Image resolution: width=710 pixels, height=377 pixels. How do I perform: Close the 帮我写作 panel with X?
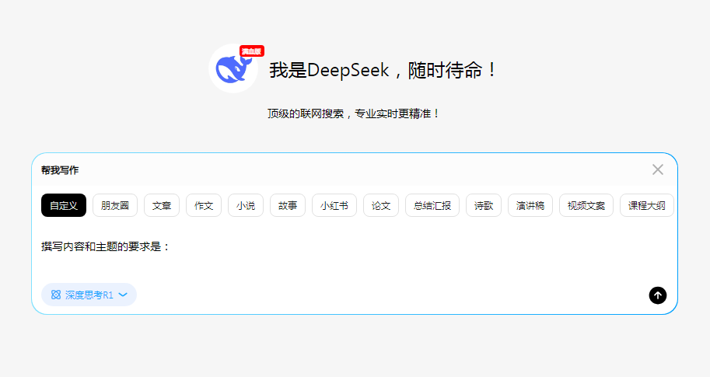(x=657, y=169)
